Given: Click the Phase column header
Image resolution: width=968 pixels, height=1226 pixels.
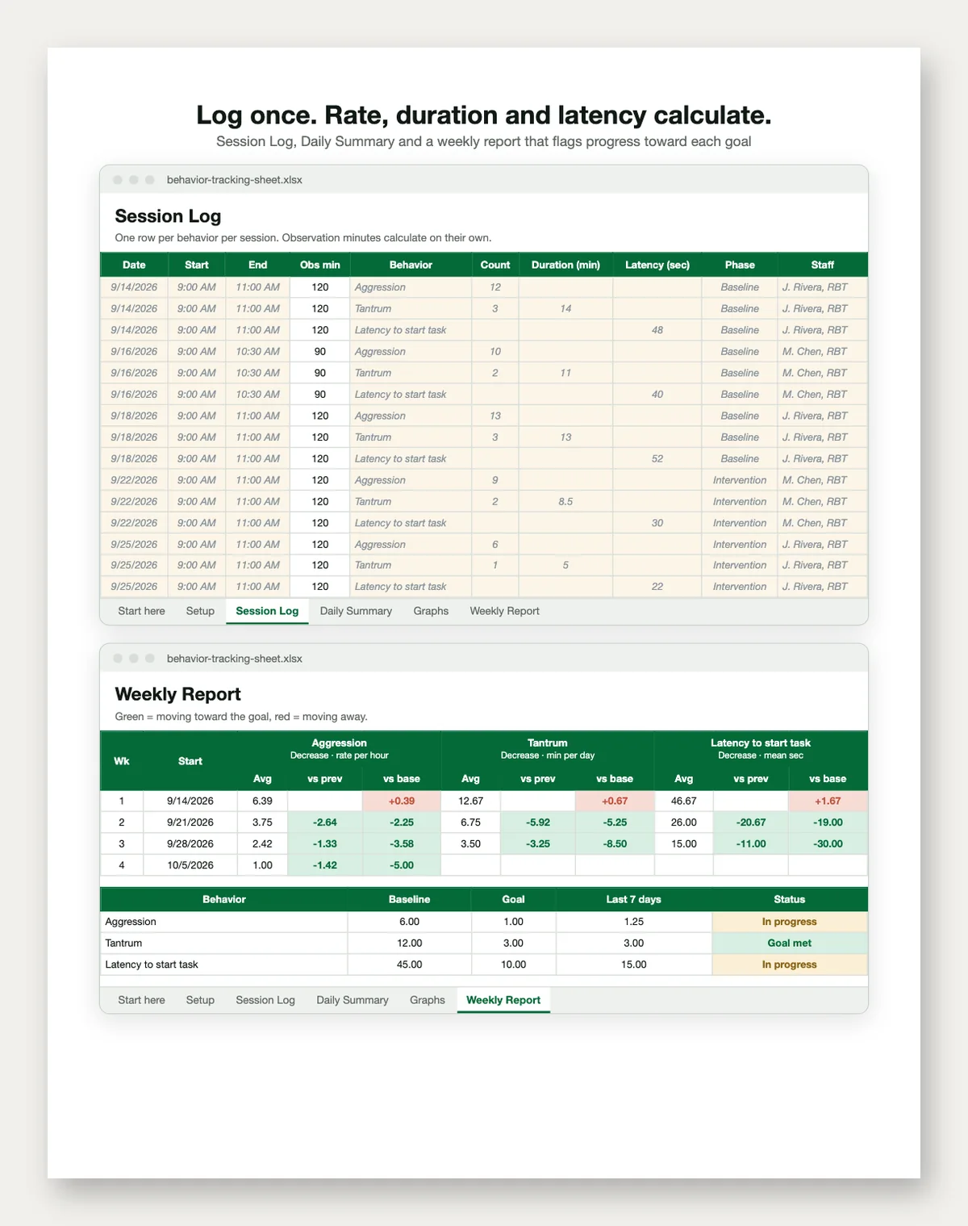Looking at the screenshot, I should pyautogui.click(x=740, y=265).
